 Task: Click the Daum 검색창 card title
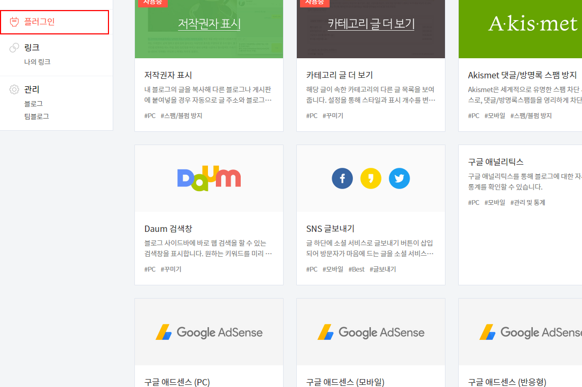(168, 229)
